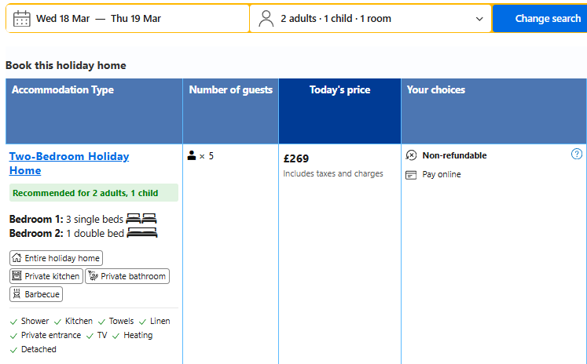
Task: Open the Two-Bedroom Holiday Home link
Action: click(69, 163)
